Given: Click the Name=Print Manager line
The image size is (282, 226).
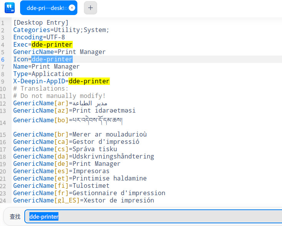Looking at the screenshot, I should coord(46,67).
